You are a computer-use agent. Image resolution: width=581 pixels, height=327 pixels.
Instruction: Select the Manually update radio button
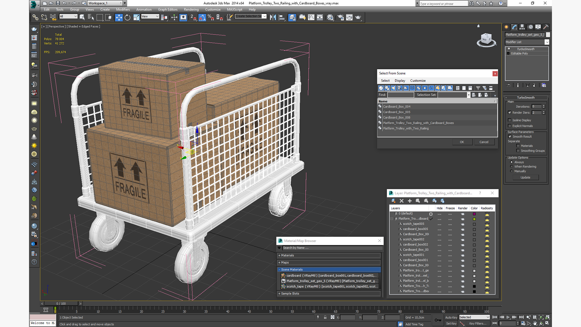click(x=512, y=171)
